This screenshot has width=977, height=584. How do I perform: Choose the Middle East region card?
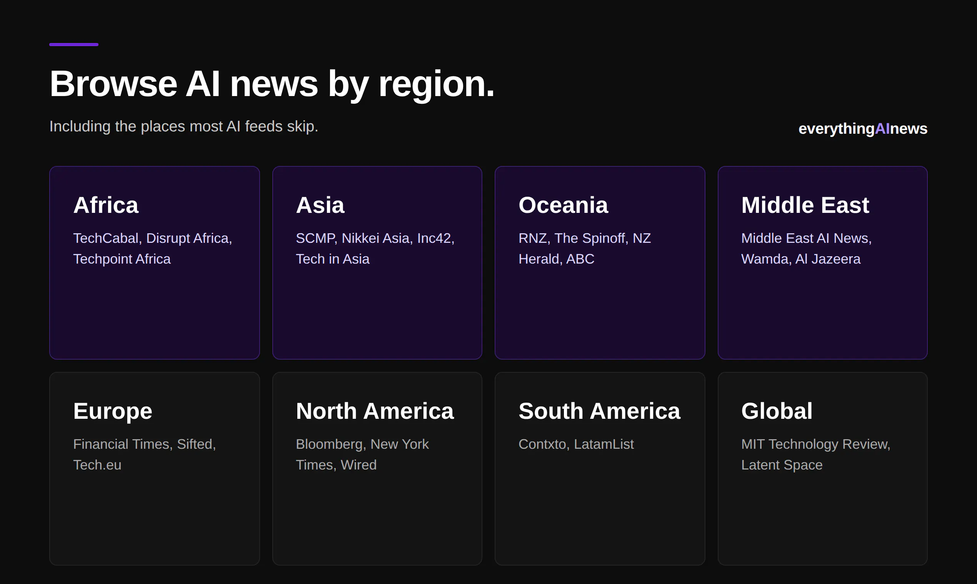point(823,262)
